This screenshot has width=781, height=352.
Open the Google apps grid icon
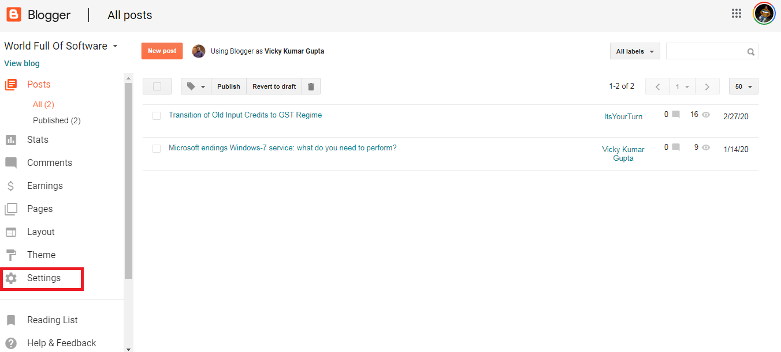click(x=737, y=13)
